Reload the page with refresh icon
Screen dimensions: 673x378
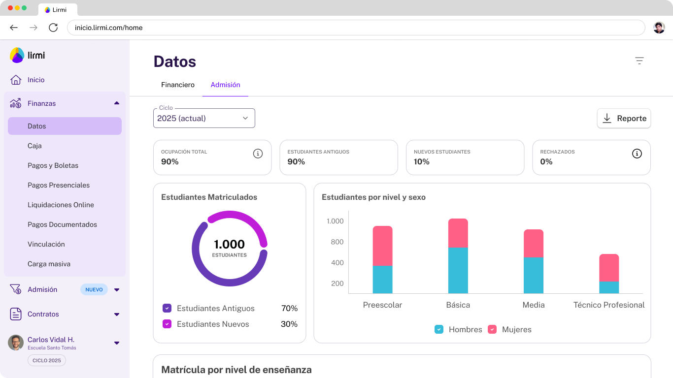pyautogui.click(x=53, y=28)
